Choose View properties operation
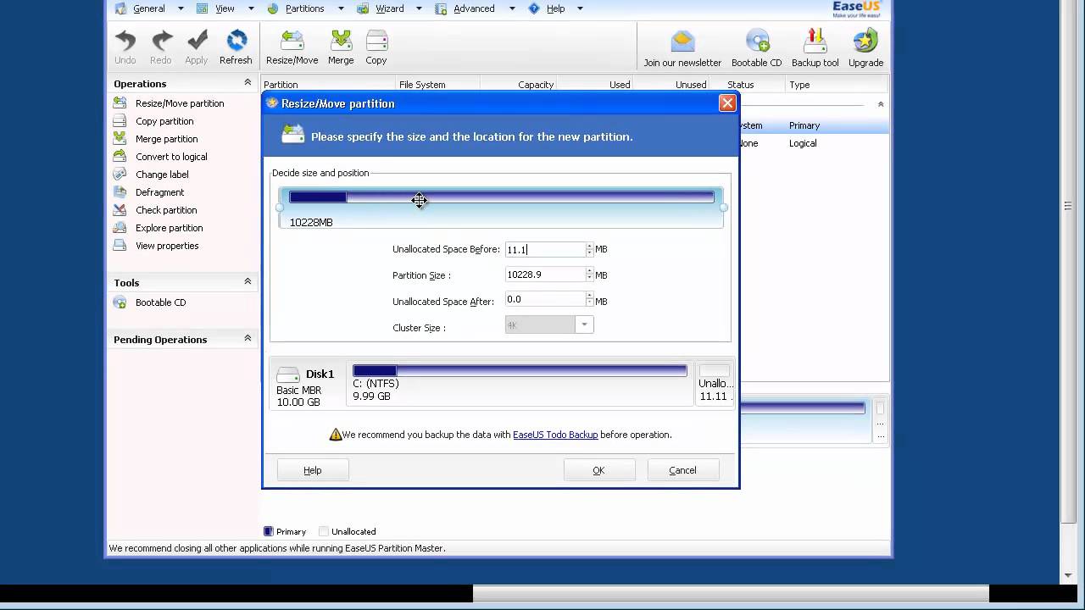 (167, 246)
